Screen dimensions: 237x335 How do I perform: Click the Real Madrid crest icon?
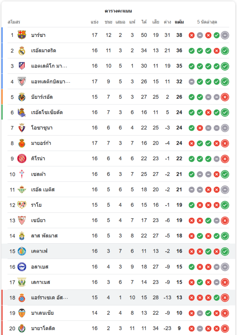(22, 51)
